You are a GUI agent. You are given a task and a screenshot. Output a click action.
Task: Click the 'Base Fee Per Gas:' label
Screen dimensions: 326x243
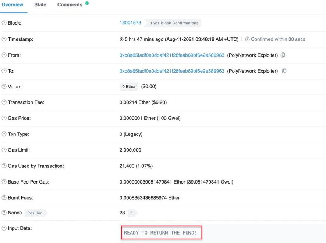point(28,182)
